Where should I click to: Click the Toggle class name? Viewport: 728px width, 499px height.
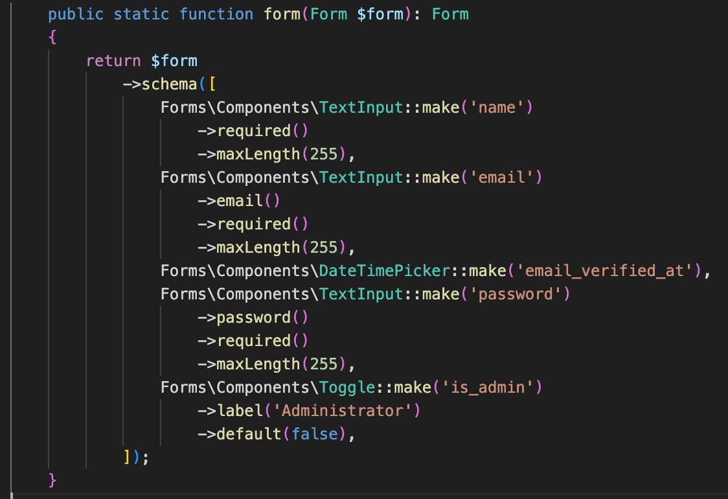pyautogui.click(x=347, y=388)
